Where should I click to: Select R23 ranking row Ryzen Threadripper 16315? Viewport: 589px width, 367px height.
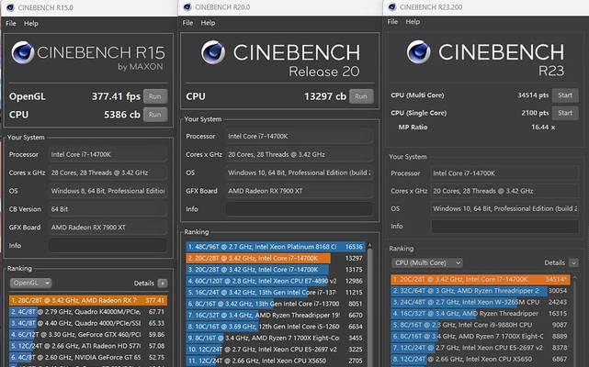481,314
